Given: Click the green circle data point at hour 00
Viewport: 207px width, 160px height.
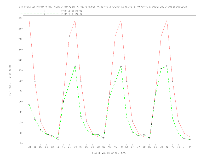Looking at the screenshot, I should click(29, 105).
